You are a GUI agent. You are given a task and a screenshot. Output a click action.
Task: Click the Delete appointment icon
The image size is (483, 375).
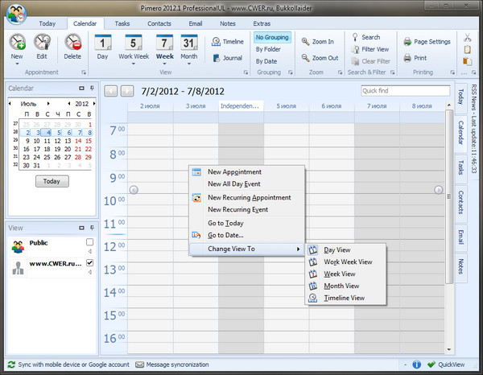coord(72,43)
